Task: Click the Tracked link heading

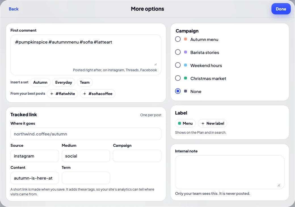Action: coord(24,115)
